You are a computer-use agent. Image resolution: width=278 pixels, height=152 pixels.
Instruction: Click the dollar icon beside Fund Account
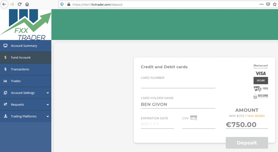5,57
